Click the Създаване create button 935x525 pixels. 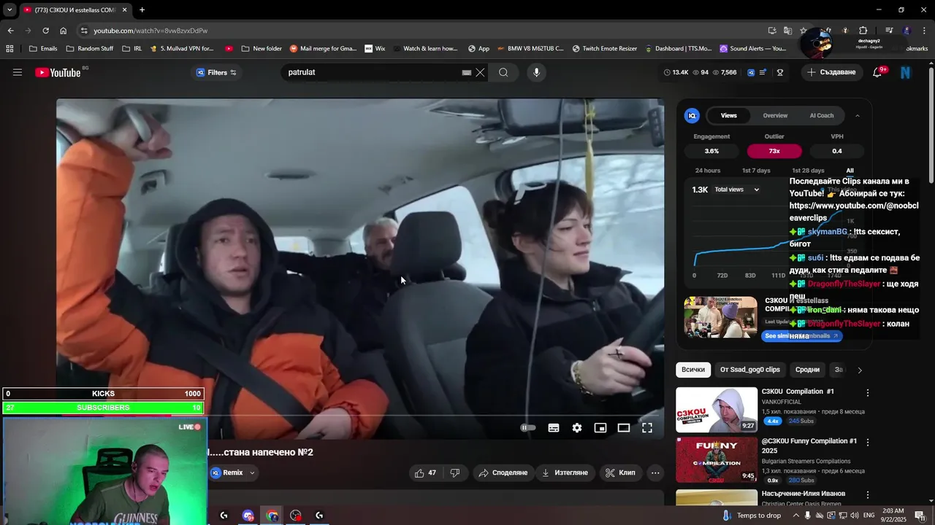(x=831, y=72)
